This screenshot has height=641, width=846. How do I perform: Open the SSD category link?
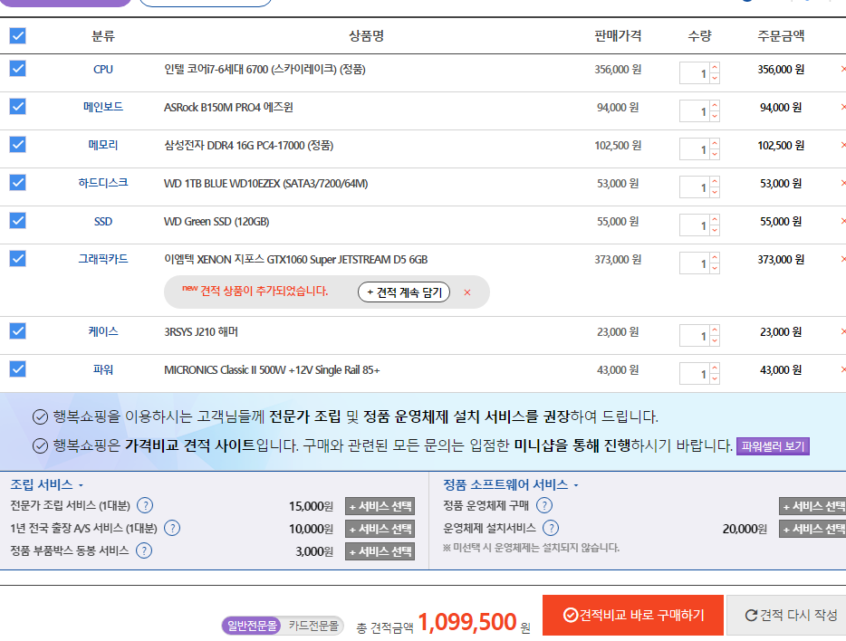tap(103, 222)
